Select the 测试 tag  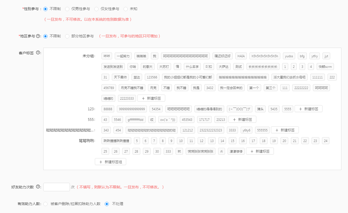pos(239,66)
